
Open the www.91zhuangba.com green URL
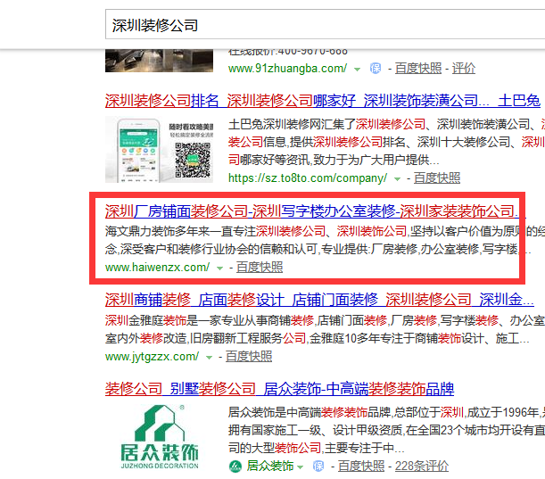click(x=287, y=69)
